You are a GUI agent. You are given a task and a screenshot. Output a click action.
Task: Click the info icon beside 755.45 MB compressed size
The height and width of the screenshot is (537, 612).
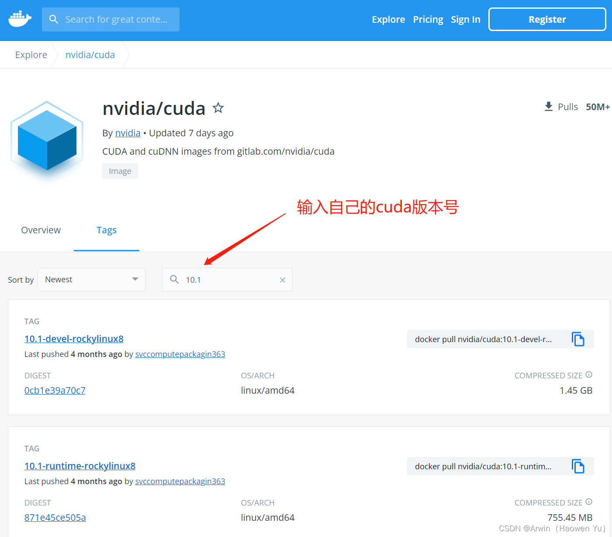coord(589,502)
